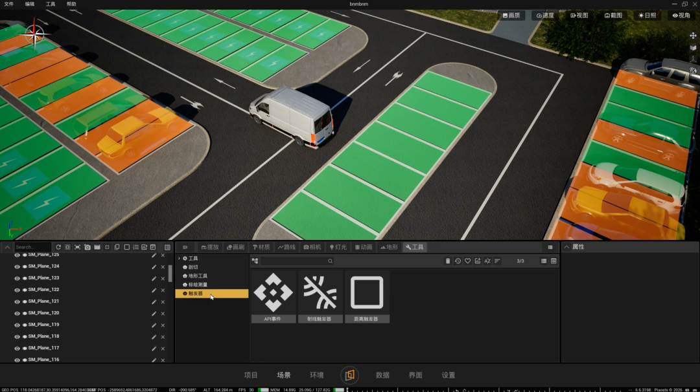Viewport: 700px width, 392px height.
Task: Click the trash delete icon in asset toolbar
Action: click(x=448, y=261)
